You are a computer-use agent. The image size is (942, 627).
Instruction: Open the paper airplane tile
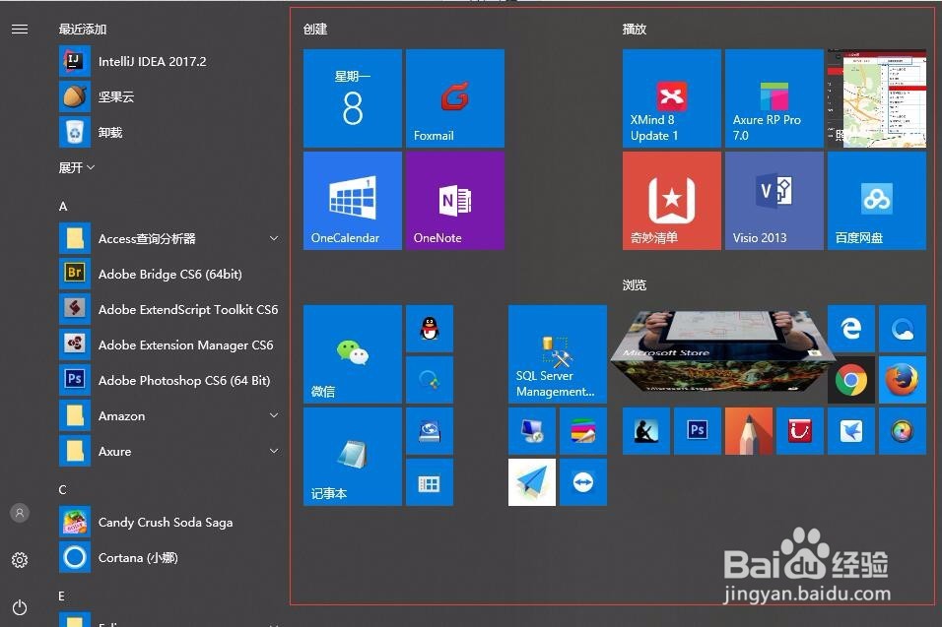click(x=532, y=482)
